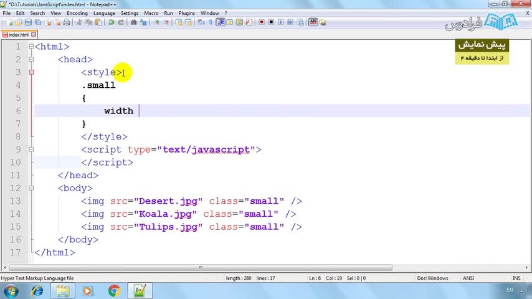The image size is (532, 299).
Task: Click the Close All toolbar icon
Action: pos(57,22)
